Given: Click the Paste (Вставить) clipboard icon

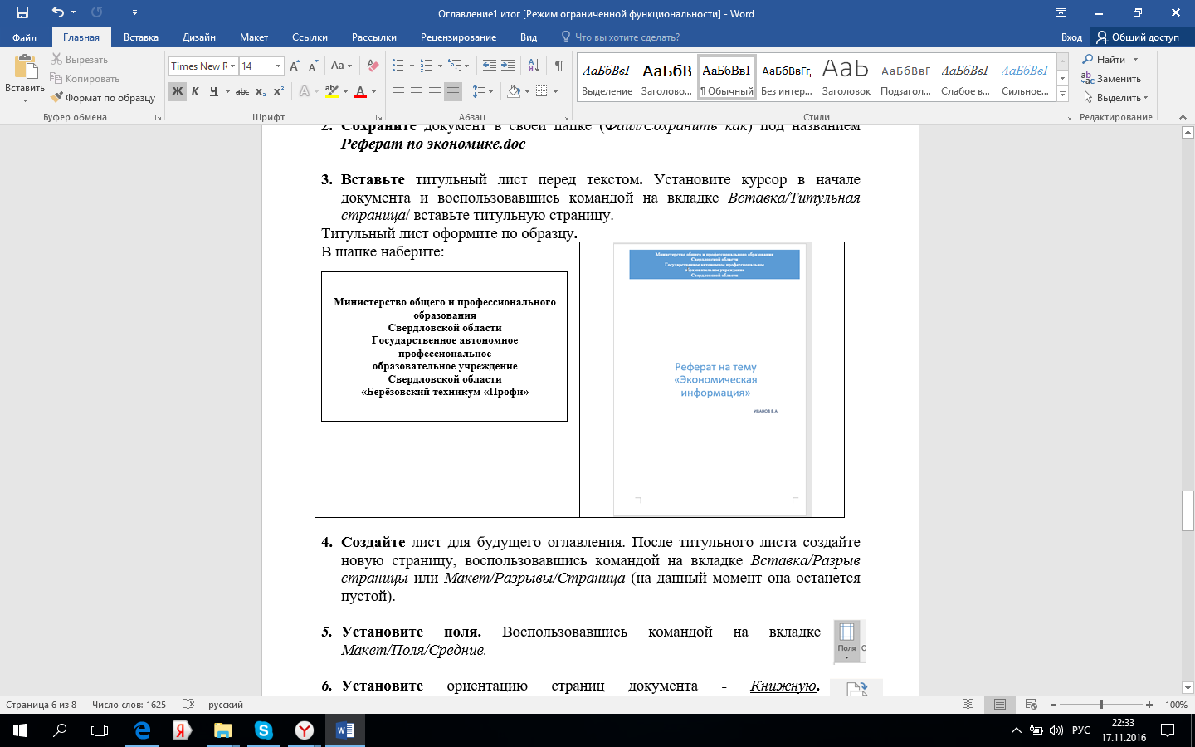Looking at the screenshot, I should (25, 68).
